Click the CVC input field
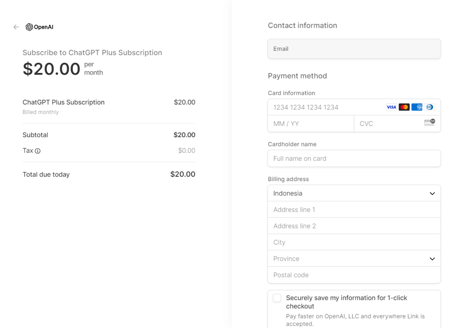Screen dimensions: 462x328 point(388,124)
